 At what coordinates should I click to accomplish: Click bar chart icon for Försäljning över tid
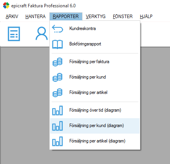(57, 110)
